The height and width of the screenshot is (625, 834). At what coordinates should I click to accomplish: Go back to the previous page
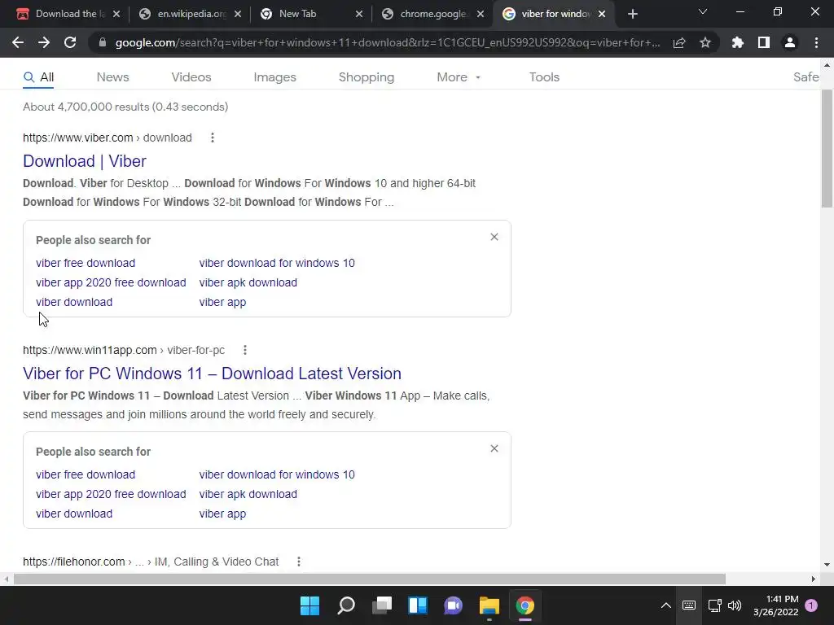click(x=18, y=42)
